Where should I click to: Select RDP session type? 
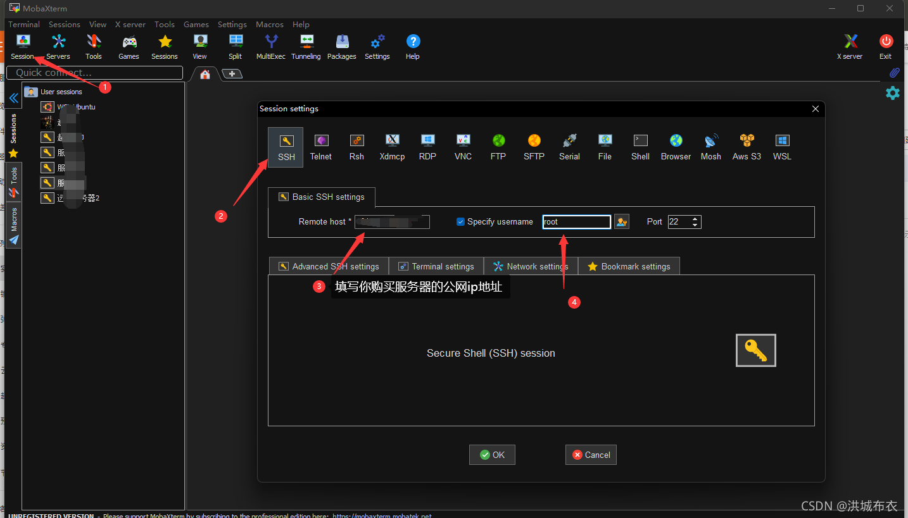[x=427, y=147]
